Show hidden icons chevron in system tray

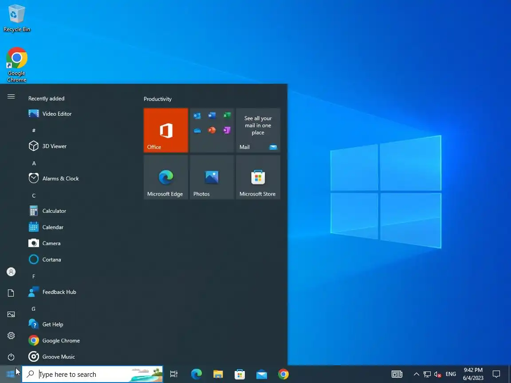[x=416, y=374]
